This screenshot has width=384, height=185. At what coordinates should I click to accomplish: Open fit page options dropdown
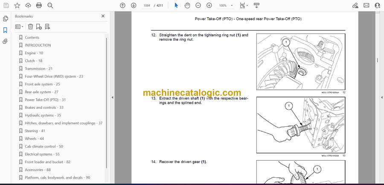coord(244,6)
